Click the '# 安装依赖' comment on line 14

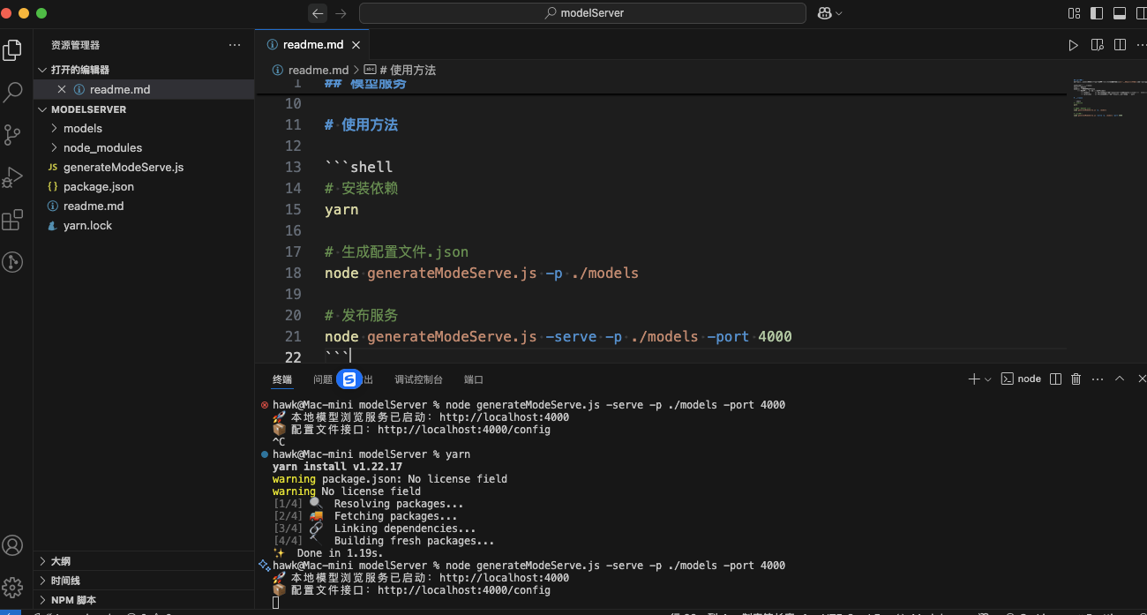361,189
